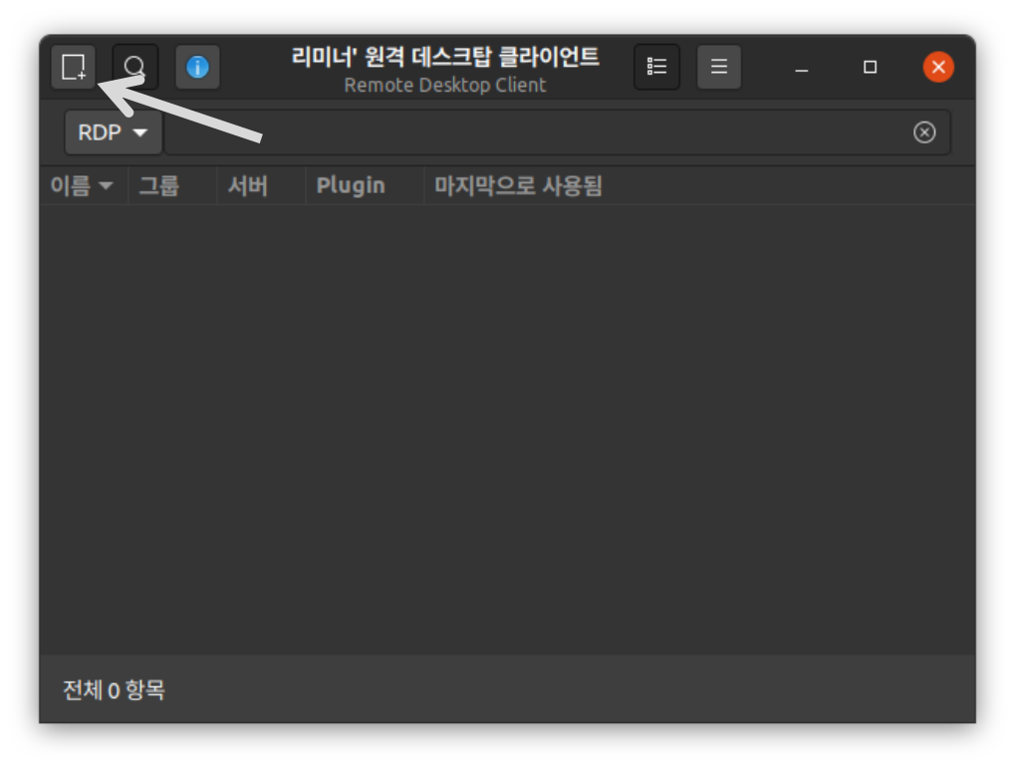Image resolution: width=1015 pixels, height=768 pixels.
Task: Minimize the Remmina window
Action: [802, 68]
